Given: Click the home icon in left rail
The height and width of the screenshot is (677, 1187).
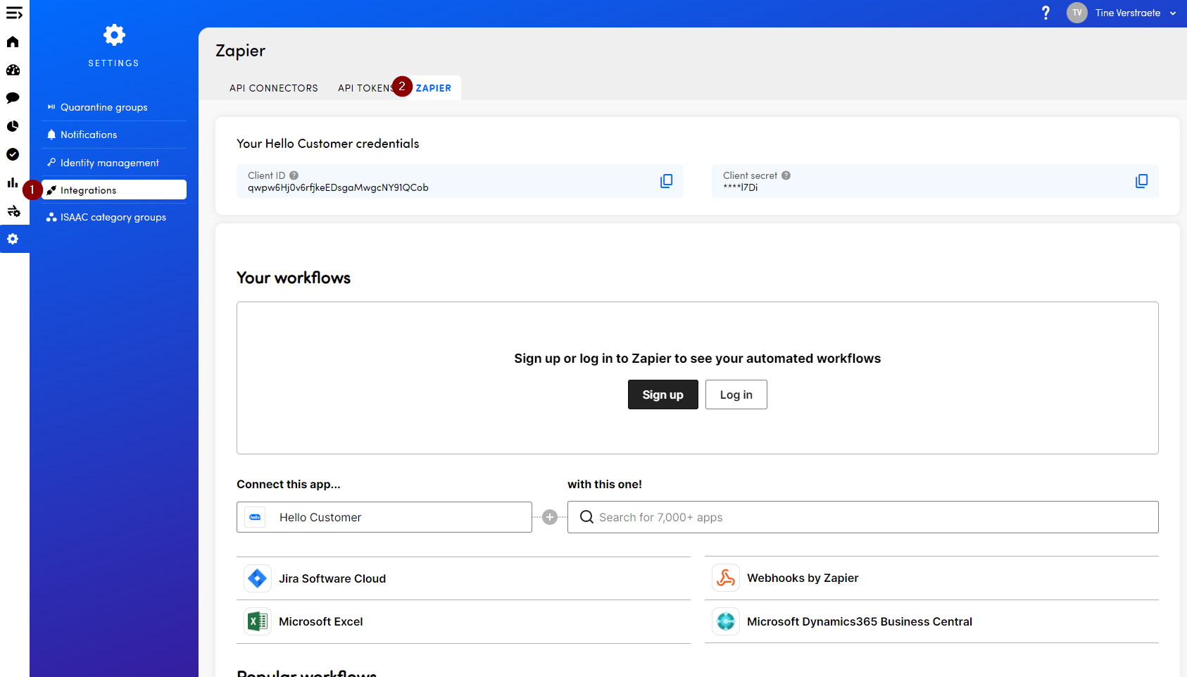Looking at the screenshot, I should (x=13, y=42).
